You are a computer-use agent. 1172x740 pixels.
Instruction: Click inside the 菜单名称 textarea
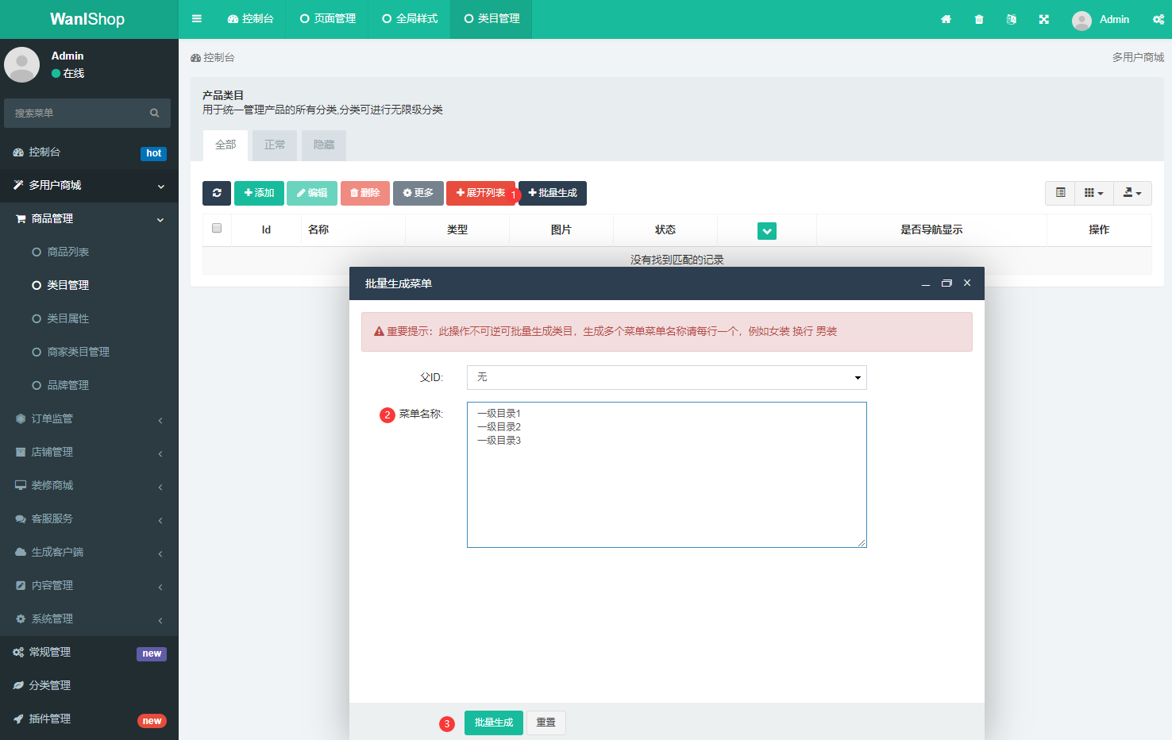[x=667, y=475]
